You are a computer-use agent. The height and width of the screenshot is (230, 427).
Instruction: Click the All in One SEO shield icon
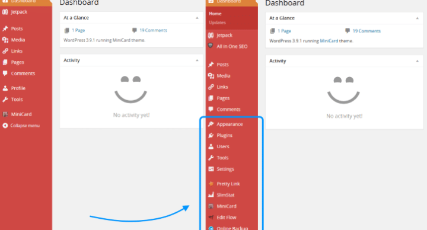210,46
